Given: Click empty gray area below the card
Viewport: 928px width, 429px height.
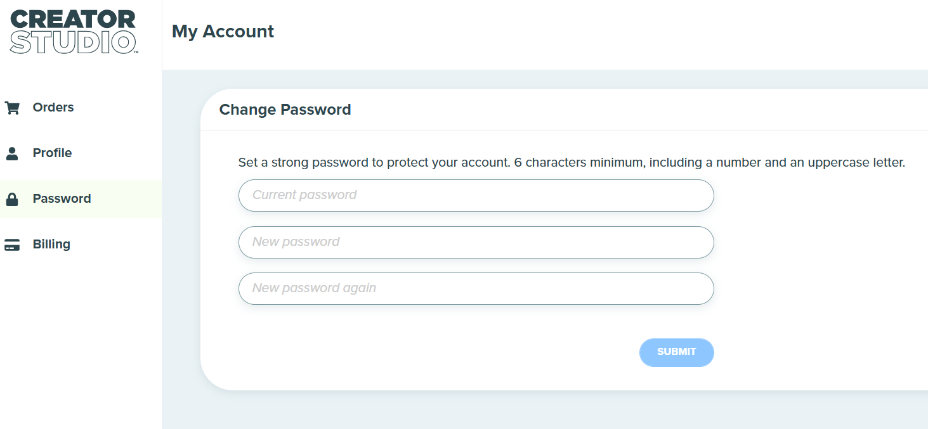Looking at the screenshot, I should tap(546, 411).
